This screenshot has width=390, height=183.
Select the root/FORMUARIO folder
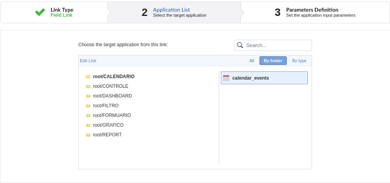[112, 115]
